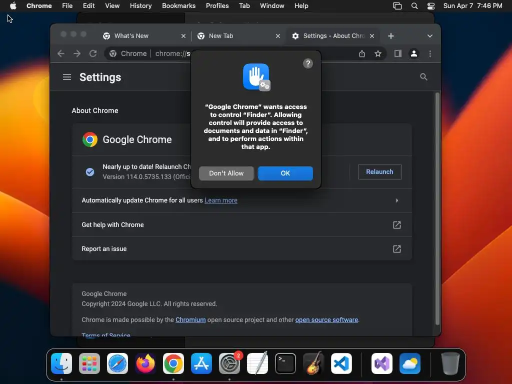The height and width of the screenshot is (384, 512).
Task: Open System Settings from the Dock
Action: [x=229, y=363]
